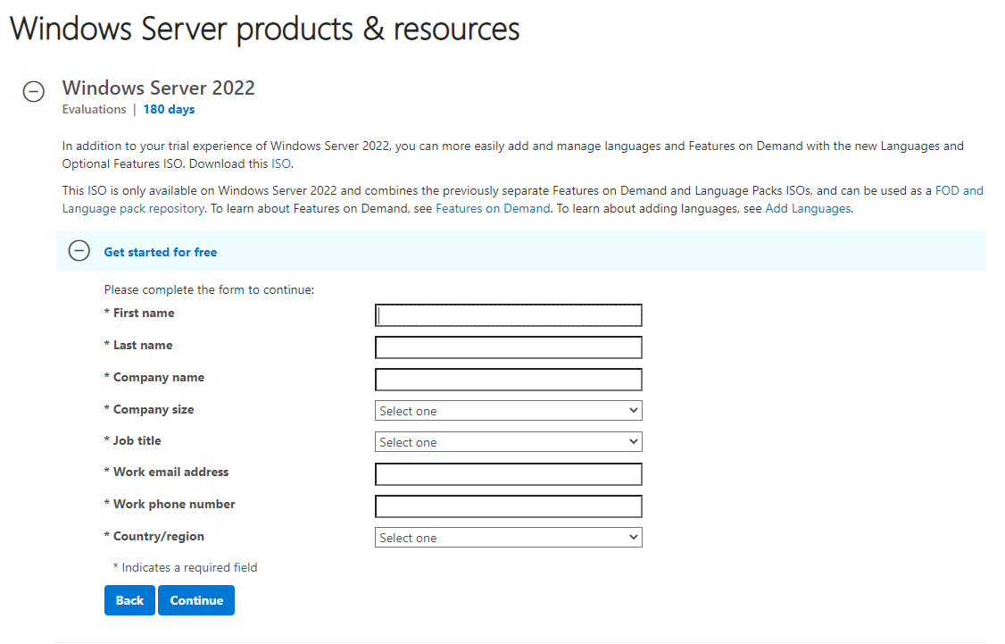Focus the Work phone number field

(508, 506)
